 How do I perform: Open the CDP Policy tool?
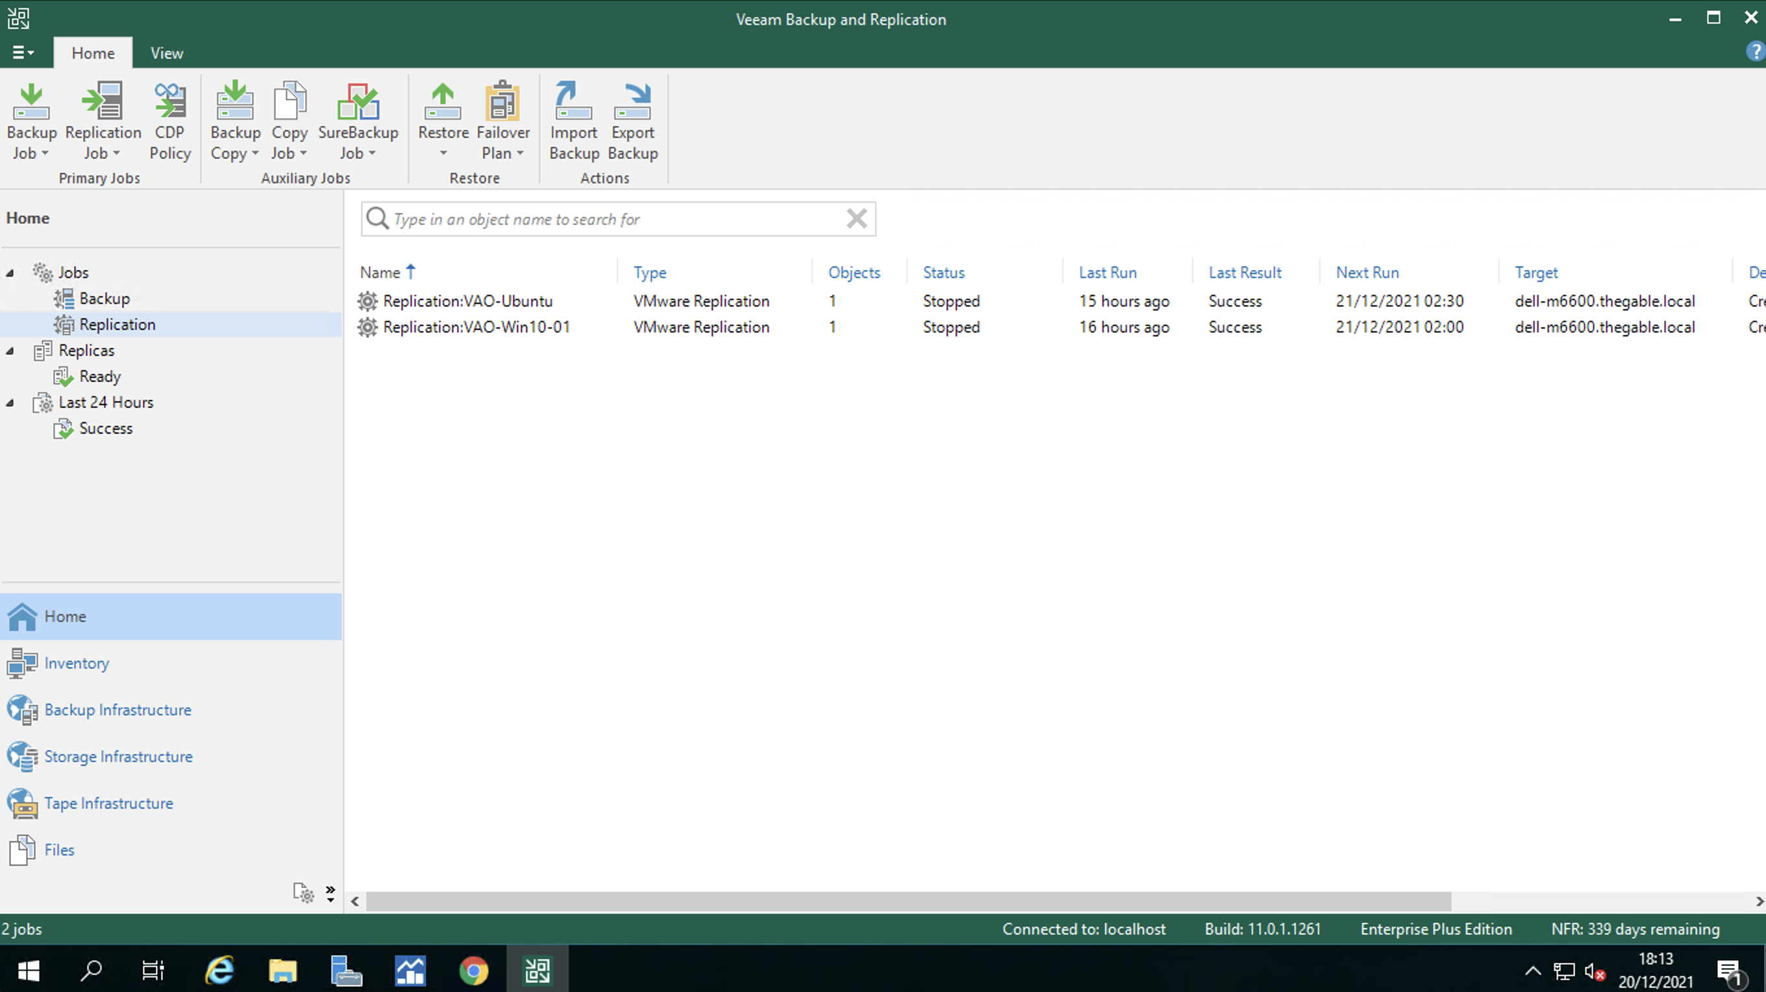169,121
